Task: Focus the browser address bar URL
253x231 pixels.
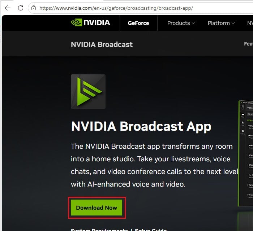Action: click(x=116, y=8)
